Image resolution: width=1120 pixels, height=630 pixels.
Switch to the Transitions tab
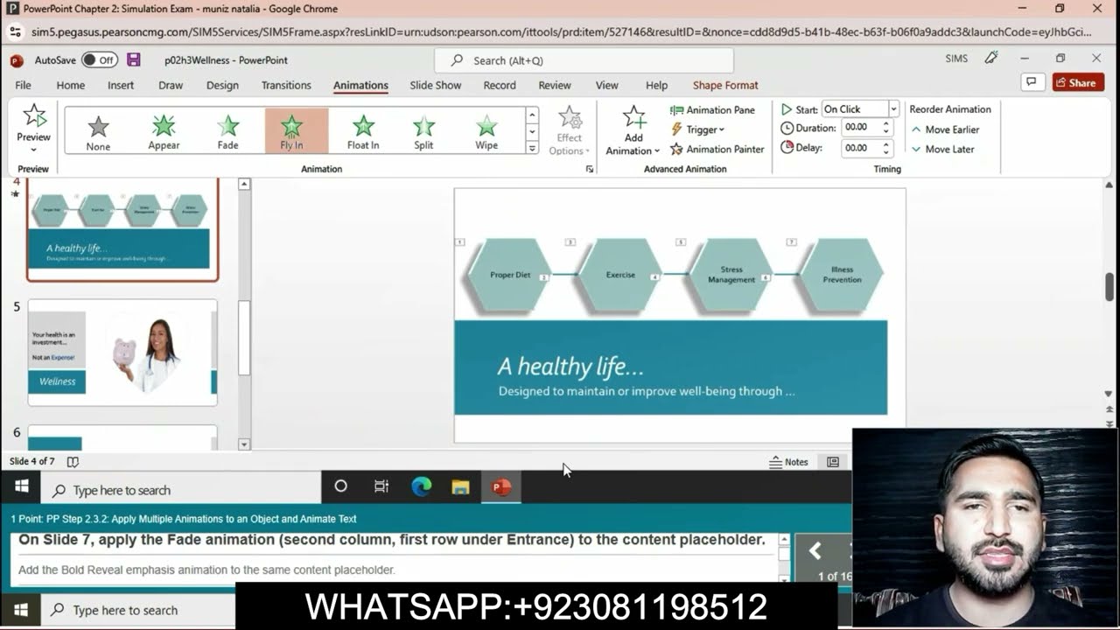286,85
